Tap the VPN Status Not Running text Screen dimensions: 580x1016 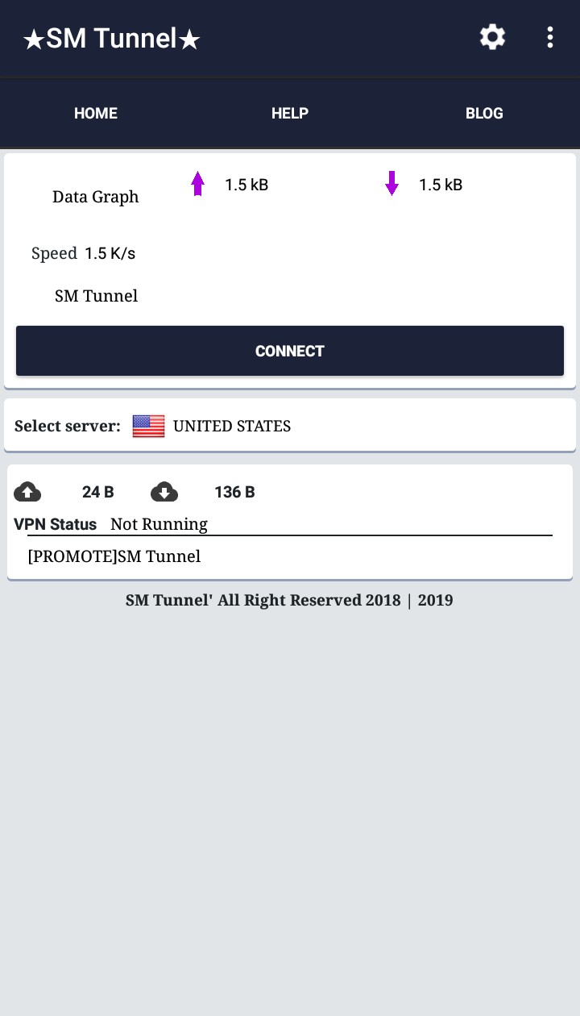tap(159, 524)
